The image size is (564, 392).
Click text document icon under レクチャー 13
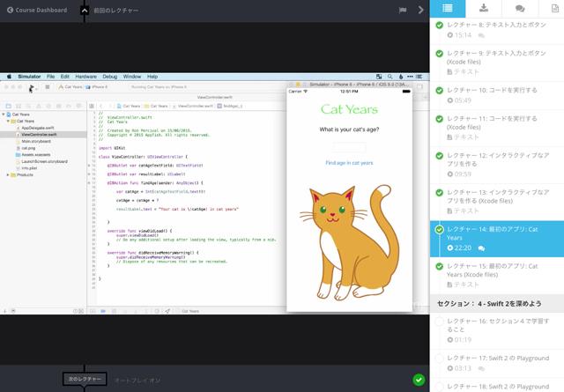pos(449,211)
